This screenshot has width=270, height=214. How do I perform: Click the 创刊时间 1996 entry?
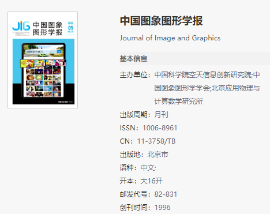pos(145,208)
